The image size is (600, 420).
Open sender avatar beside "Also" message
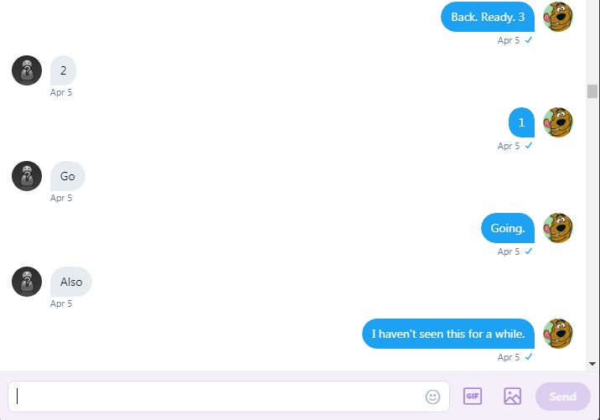coord(27,282)
